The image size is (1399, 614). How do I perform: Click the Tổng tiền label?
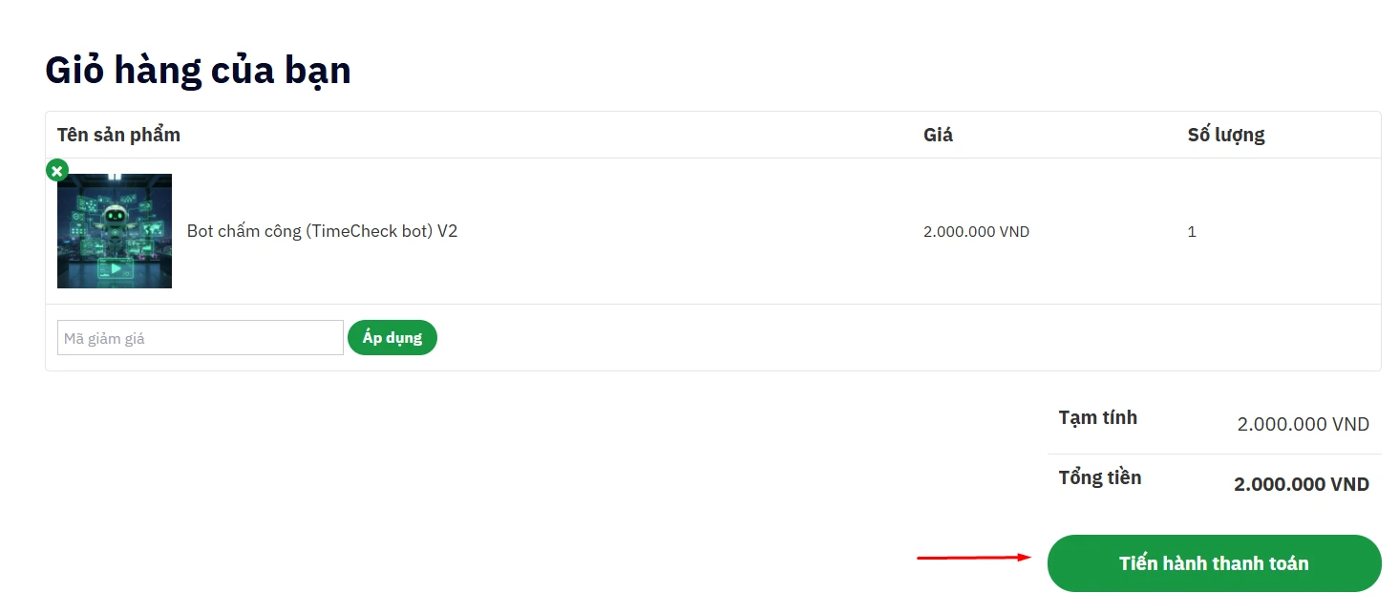click(x=1099, y=477)
